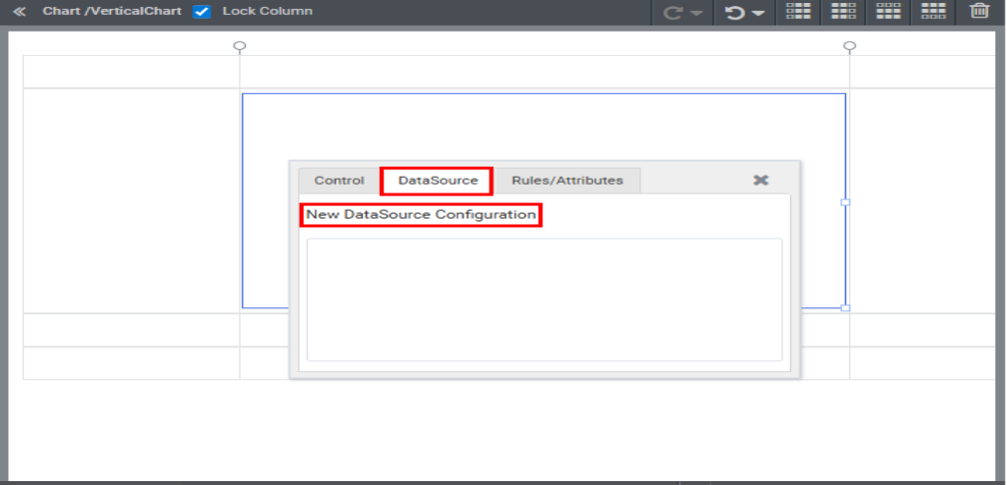Click the redo arrow icon
This screenshot has height=485, width=1007.
673,13
